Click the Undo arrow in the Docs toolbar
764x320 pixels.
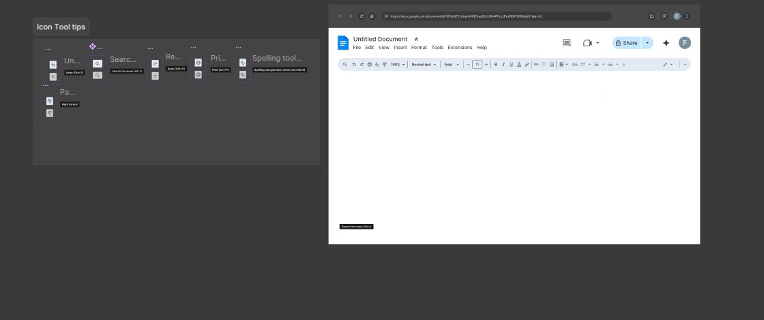[354, 64]
